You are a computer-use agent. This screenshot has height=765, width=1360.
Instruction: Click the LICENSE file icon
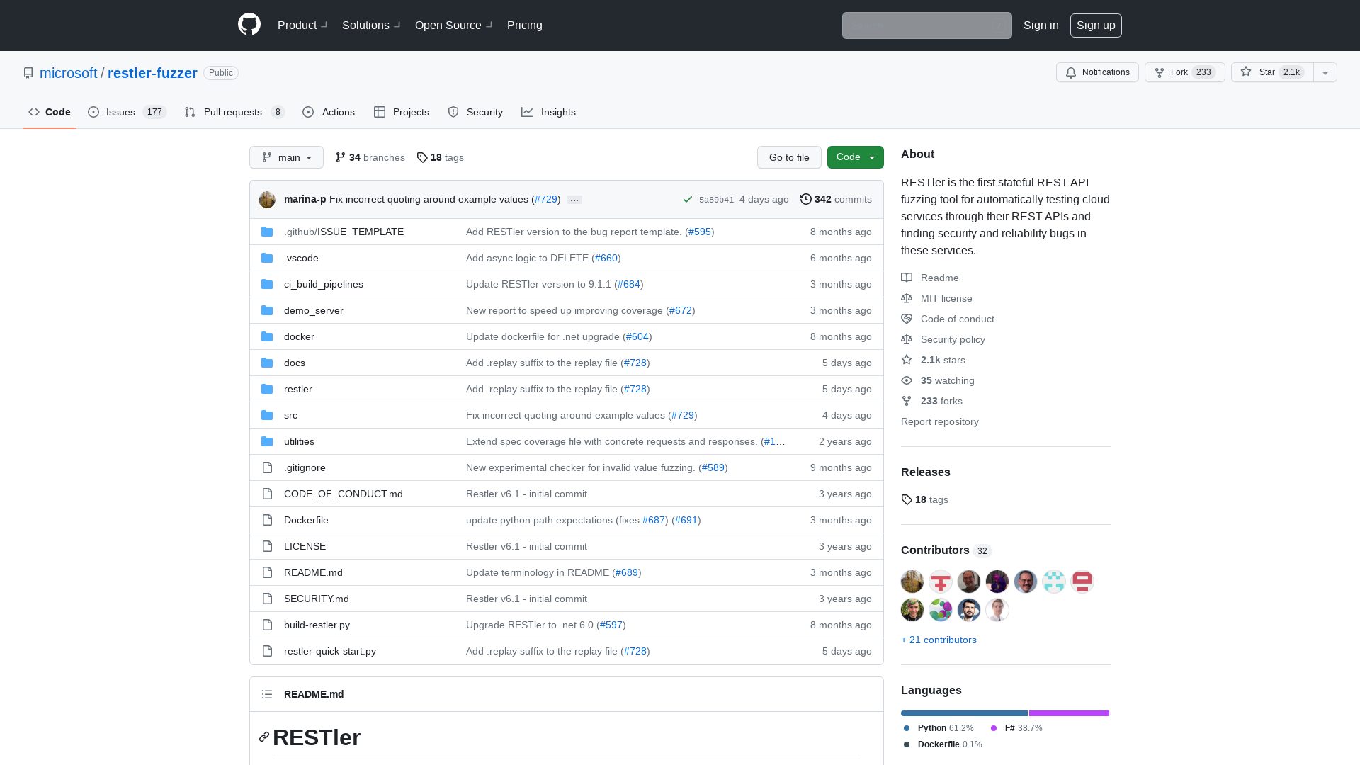267,546
